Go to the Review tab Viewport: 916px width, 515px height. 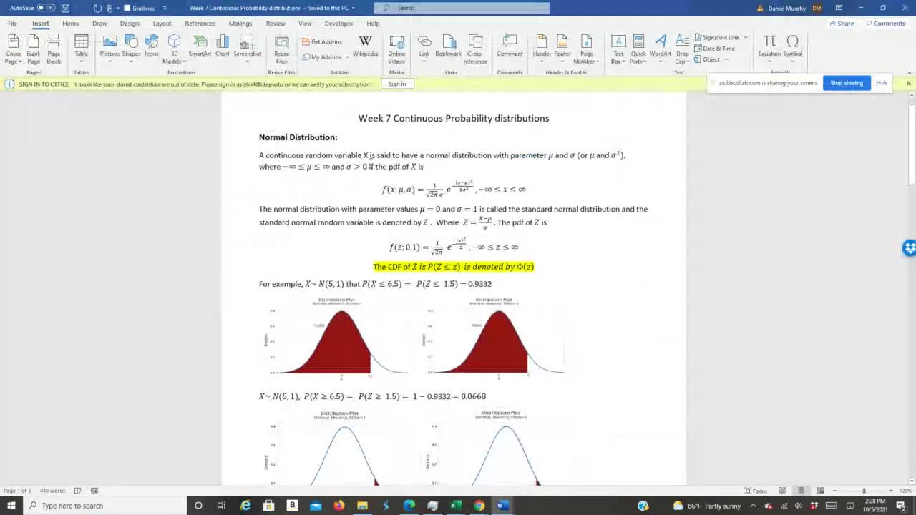tap(276, 24)
